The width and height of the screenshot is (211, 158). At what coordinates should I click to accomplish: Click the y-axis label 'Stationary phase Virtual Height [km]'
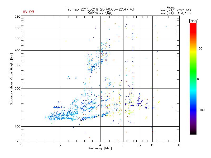click(x=12, y=79)
